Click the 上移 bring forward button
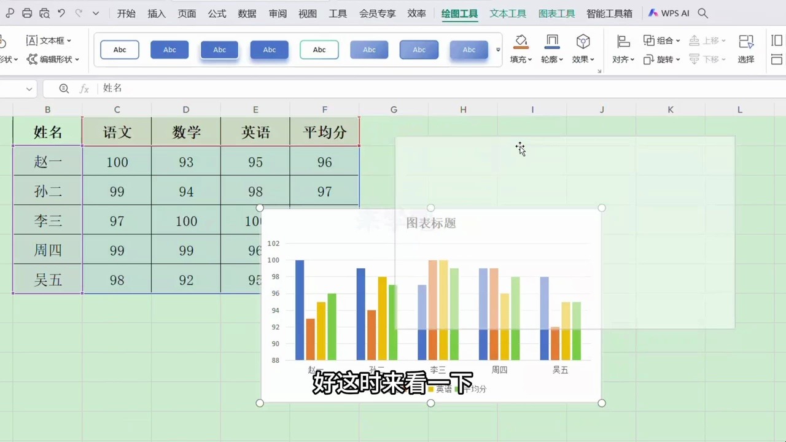786x442 pixels. [x=707, y=41]
